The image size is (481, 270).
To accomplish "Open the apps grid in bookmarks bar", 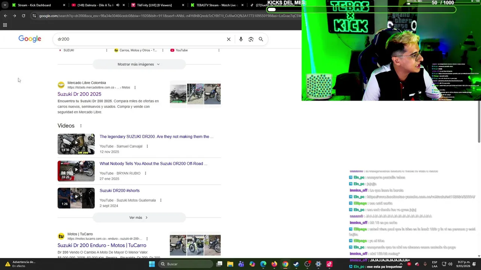I will 5,25.
